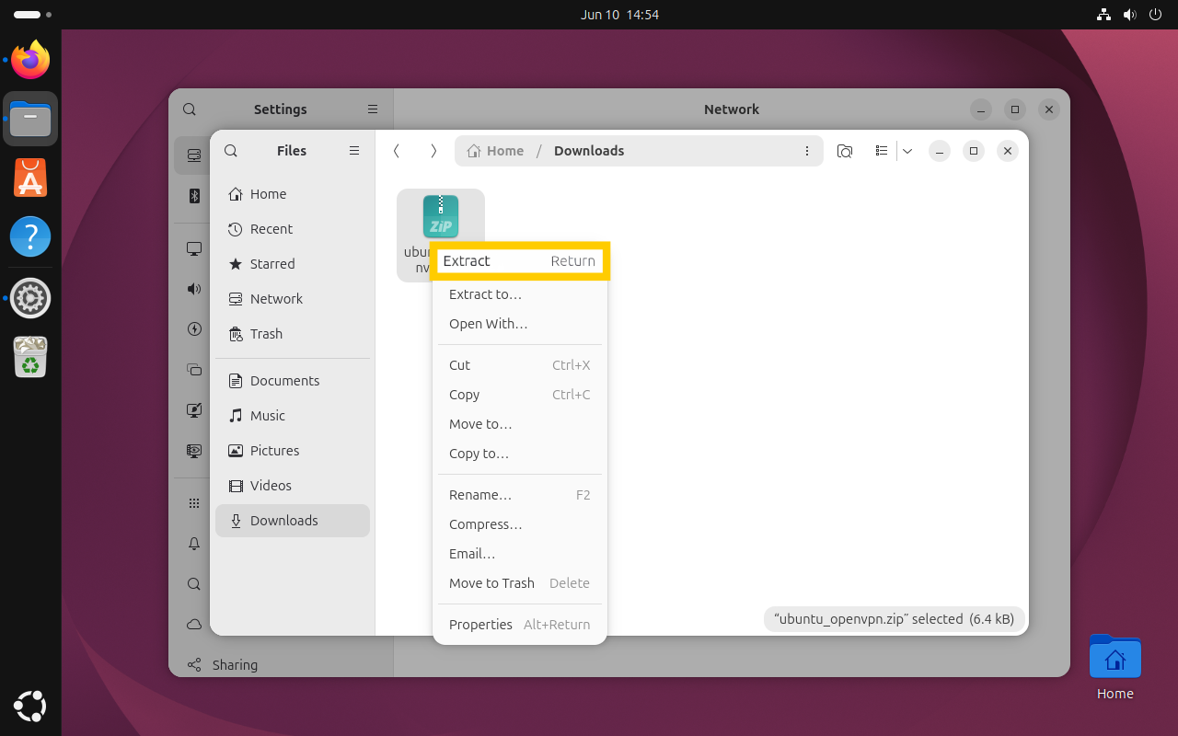The height and width of the screenshot is (736, 1178).
Task: Select Notifications bell in Settings sidebar
Action: tap(194, 544)
